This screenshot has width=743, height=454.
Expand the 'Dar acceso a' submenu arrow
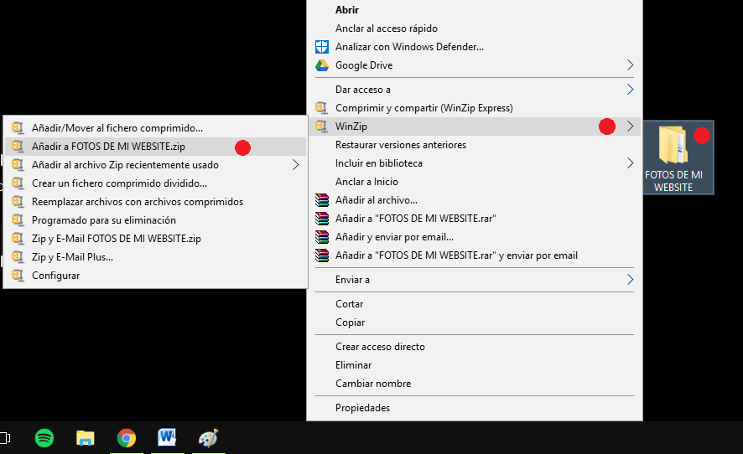point(630,90)
